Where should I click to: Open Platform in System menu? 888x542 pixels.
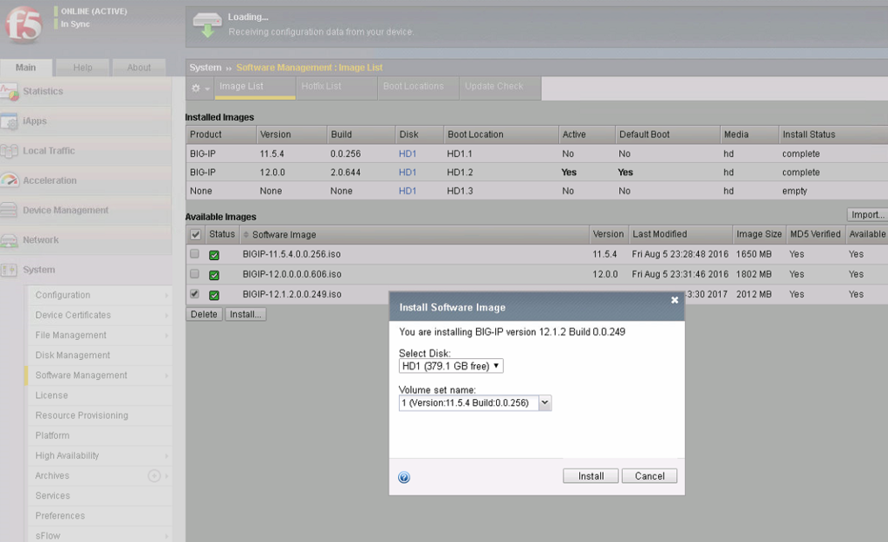52,435
